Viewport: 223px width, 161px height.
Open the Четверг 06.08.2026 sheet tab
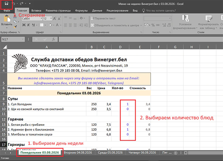(142, 152)
